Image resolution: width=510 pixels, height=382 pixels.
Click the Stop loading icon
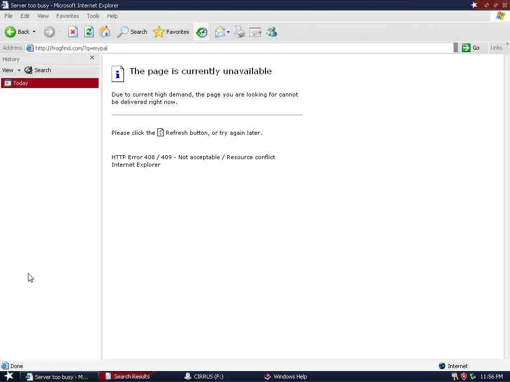(73, 32)
